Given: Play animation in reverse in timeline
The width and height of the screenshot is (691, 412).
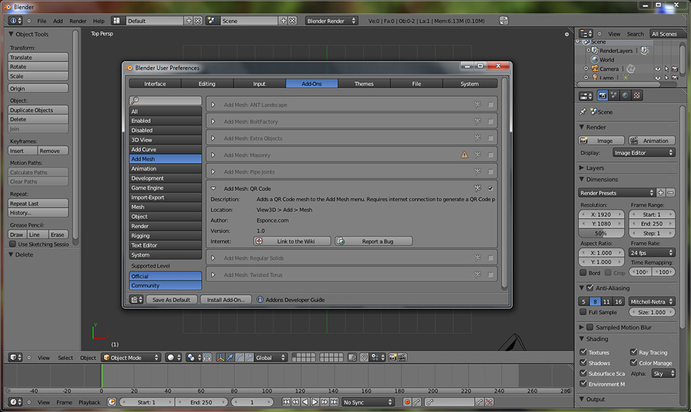Looking at the screenshot, I should point(305,402).
